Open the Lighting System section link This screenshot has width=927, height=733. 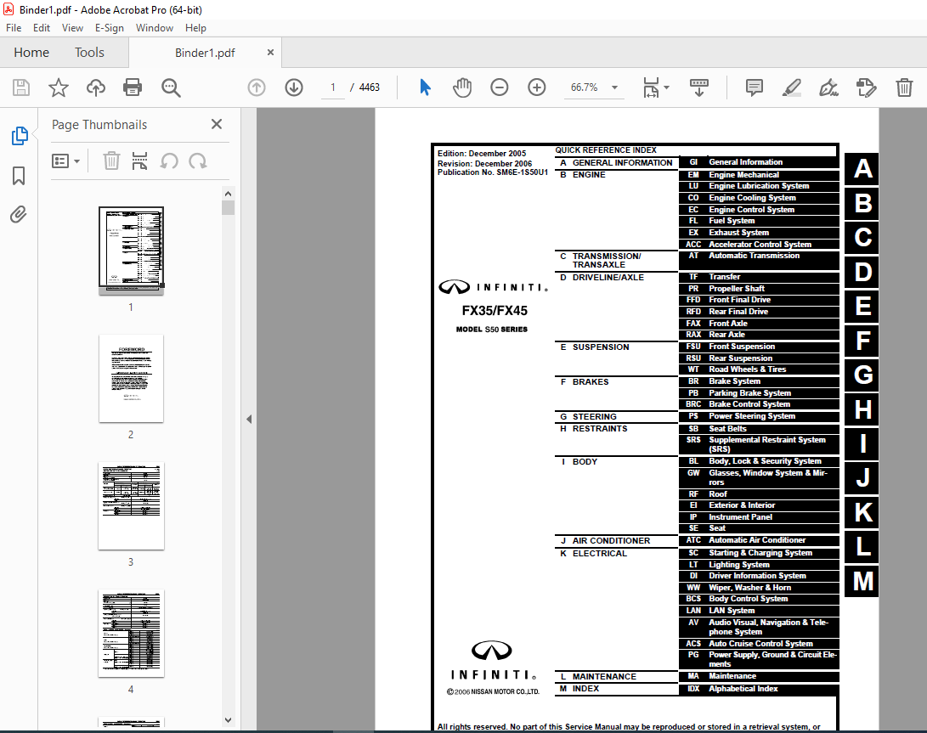click(759, 565)
